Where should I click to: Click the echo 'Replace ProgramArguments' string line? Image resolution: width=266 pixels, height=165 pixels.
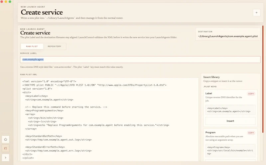click(x=98, y=125)
